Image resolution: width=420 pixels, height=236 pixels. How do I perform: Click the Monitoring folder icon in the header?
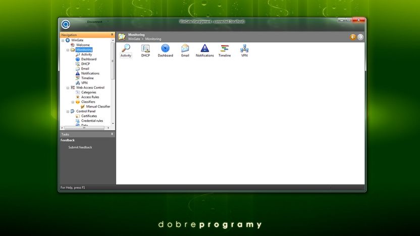tap(122, 37)
